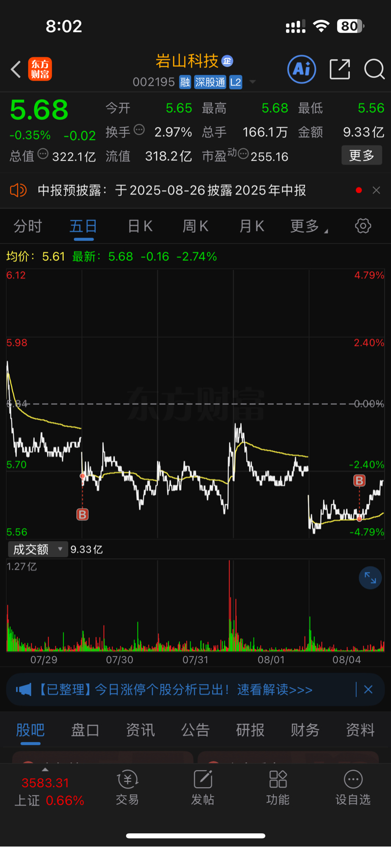Tap the 正 verified badge by stock name
This screenshot has height=847, width=391.
coord(228,61)
